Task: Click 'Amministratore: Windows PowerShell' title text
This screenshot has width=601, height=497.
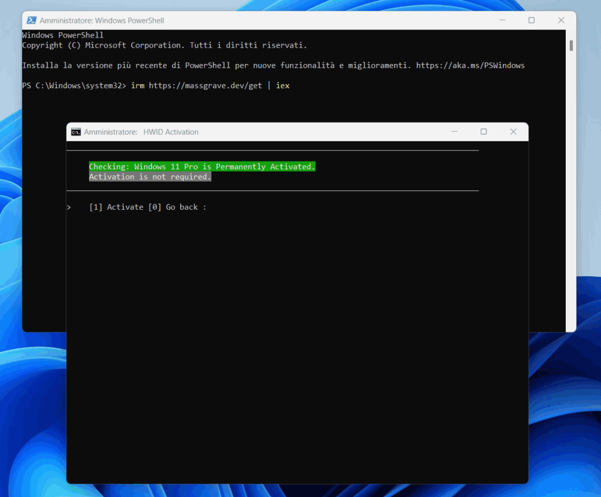Action: (102, 21)
